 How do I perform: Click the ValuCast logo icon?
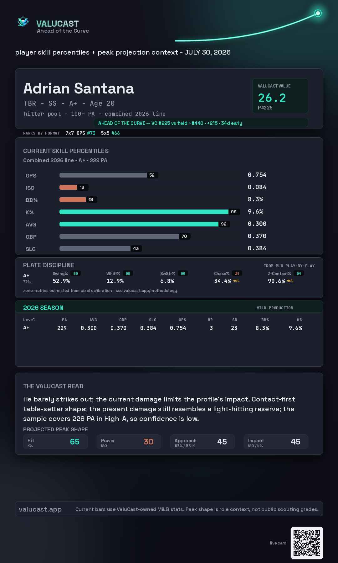pos(23,22)
